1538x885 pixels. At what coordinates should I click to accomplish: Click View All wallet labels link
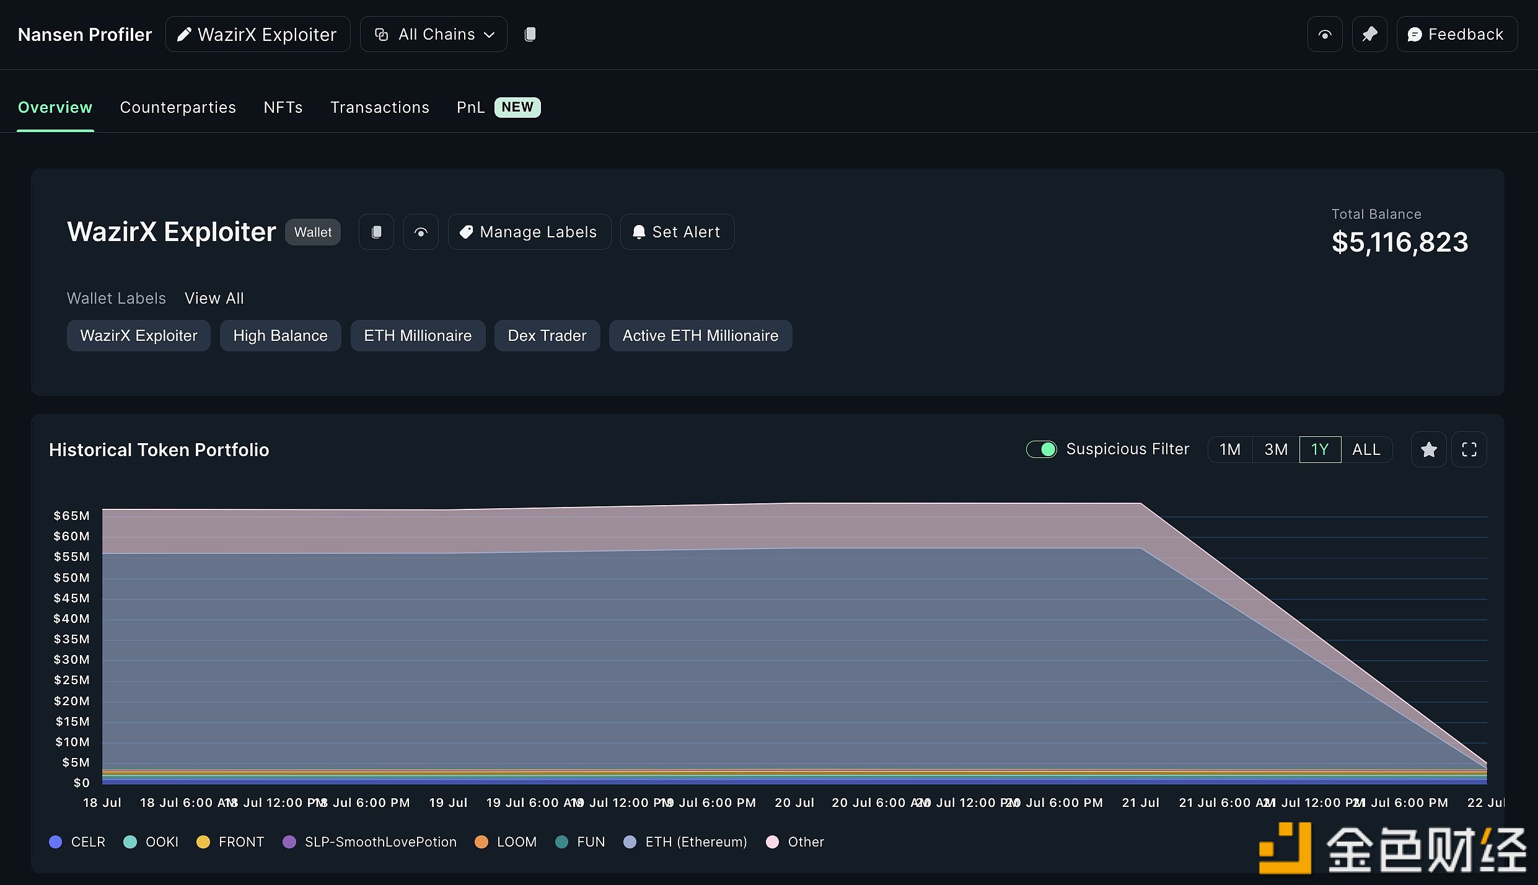point(214,298)
